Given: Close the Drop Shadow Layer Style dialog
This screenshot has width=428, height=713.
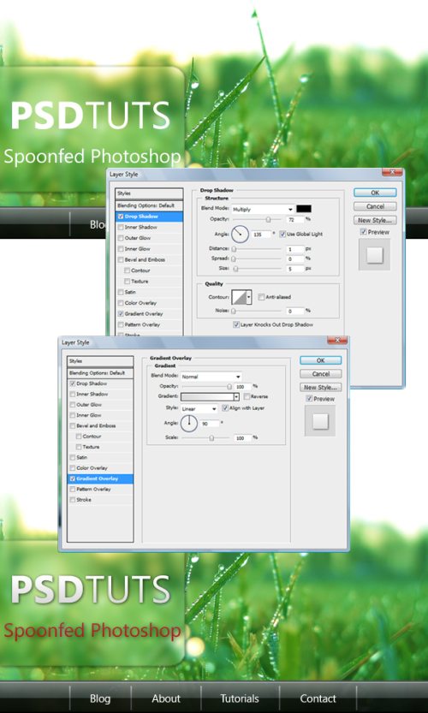Looking at the screenshot, I should [x=392, y=172].
